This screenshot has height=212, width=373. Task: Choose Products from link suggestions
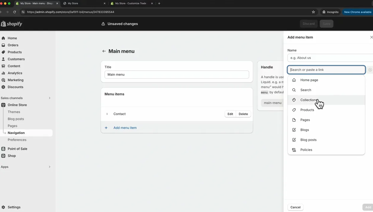(326, 110)
